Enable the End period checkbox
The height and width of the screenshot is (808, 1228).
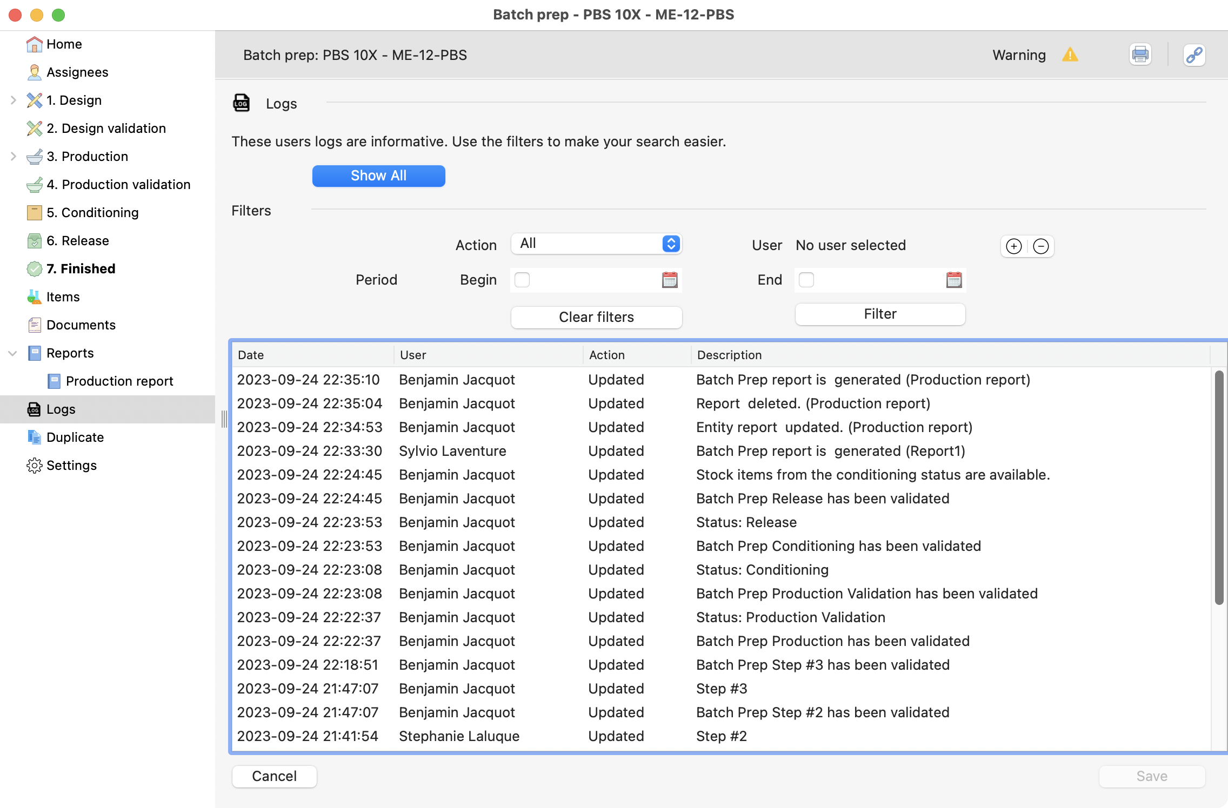(806, 280)
